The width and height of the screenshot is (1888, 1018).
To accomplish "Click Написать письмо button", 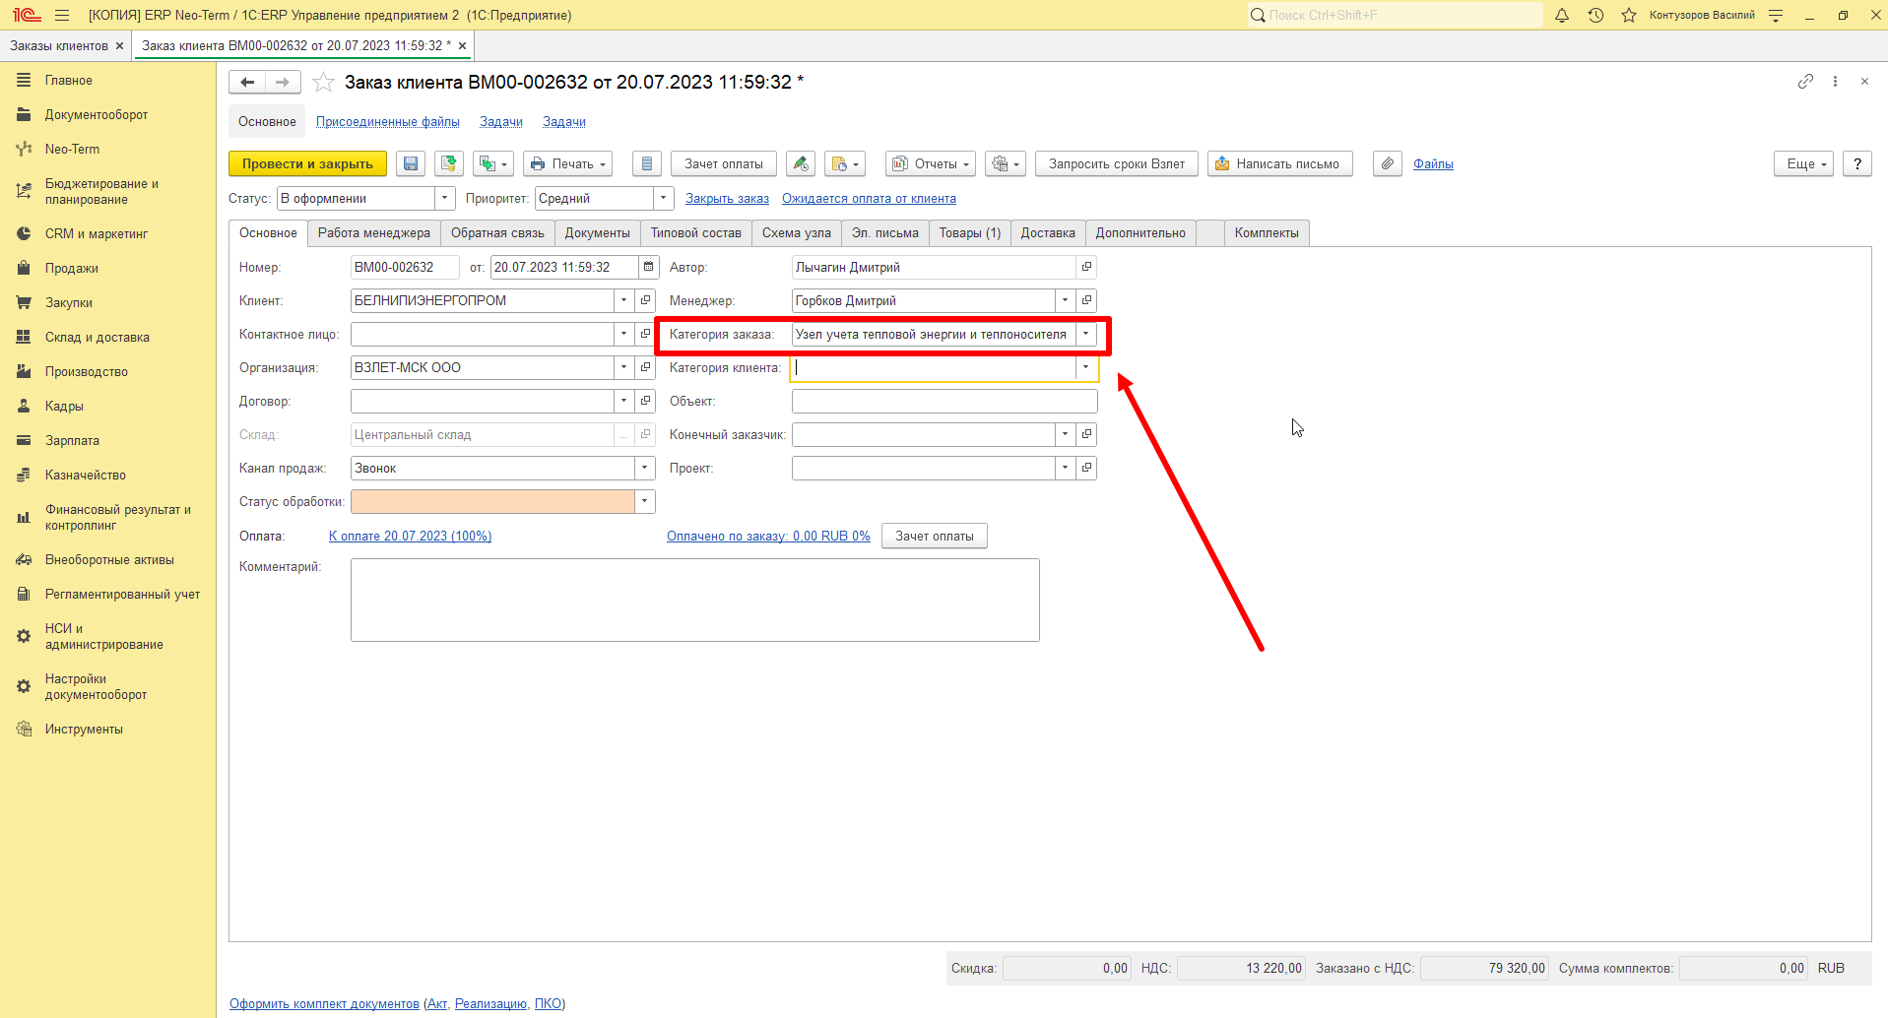I will coord(1280,164).
